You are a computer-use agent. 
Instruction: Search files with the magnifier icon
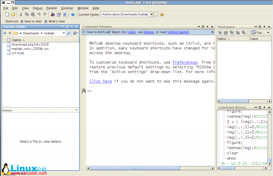coord(69,33)
